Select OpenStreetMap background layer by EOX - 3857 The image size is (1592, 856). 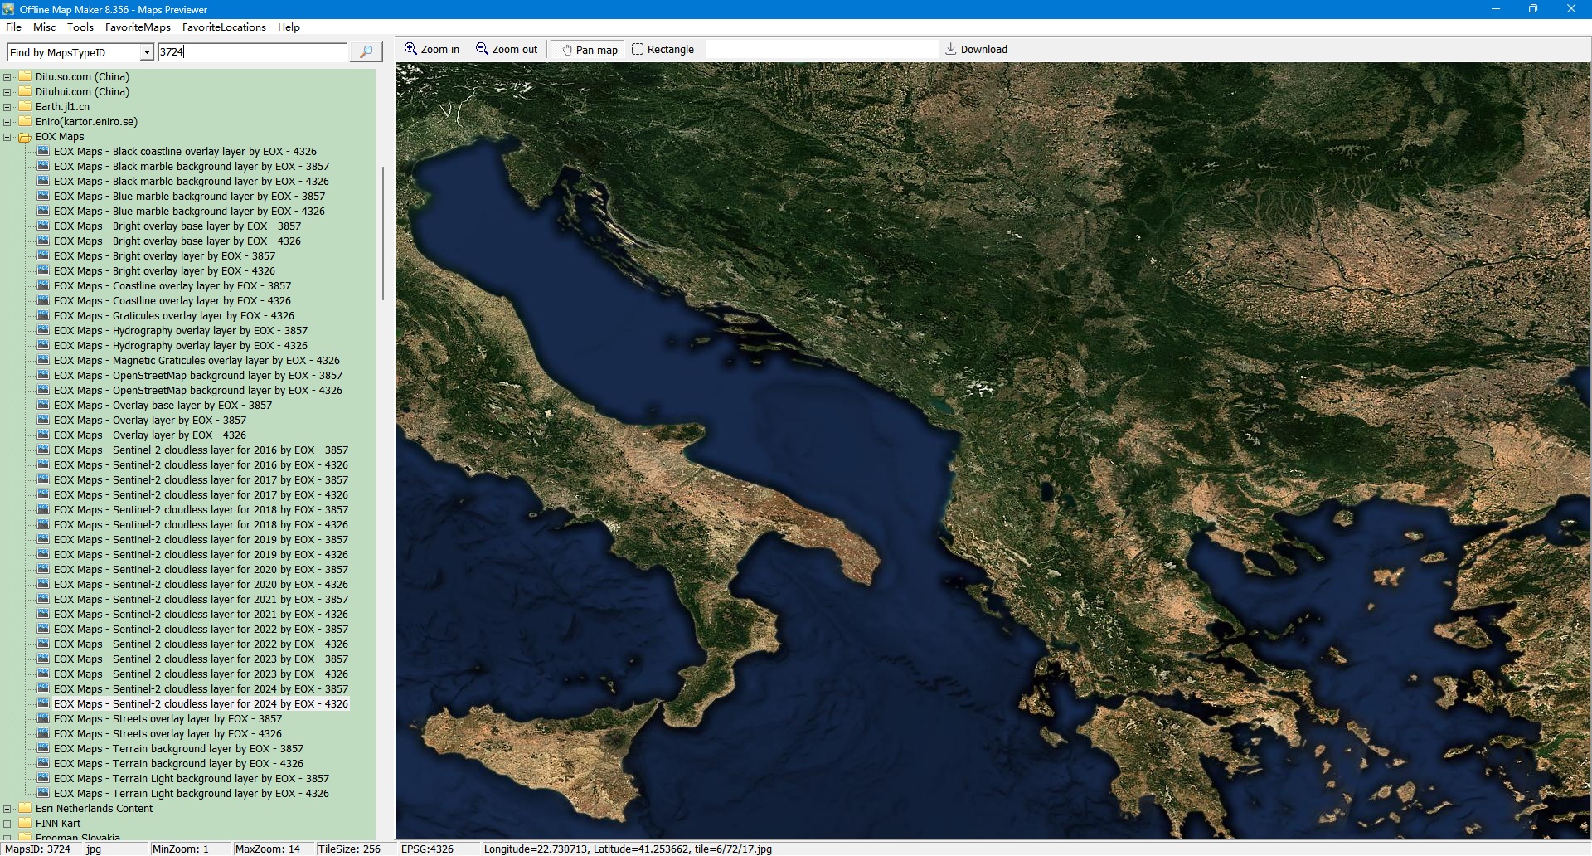coord(197,376)
